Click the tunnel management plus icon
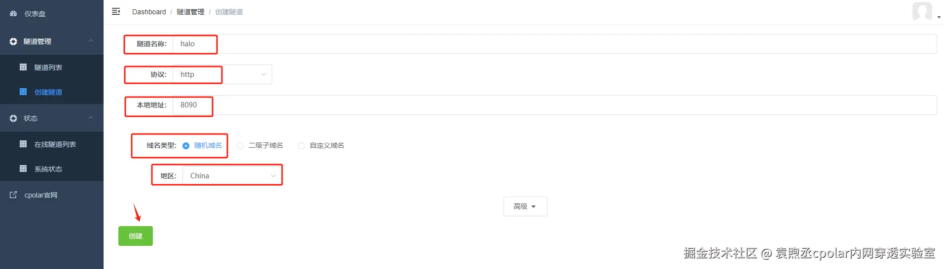The image size is (944, 269). (x=13, y=41)
